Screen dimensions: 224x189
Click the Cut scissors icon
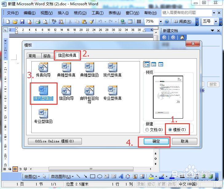point(70,22)
